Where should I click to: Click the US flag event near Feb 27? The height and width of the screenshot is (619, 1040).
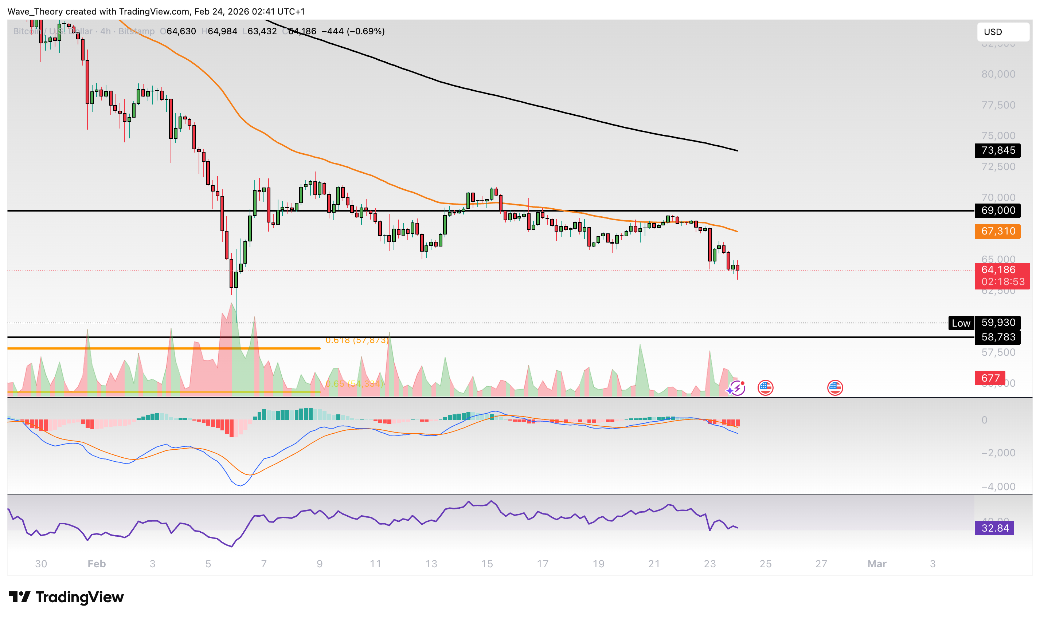coord(835,388)
